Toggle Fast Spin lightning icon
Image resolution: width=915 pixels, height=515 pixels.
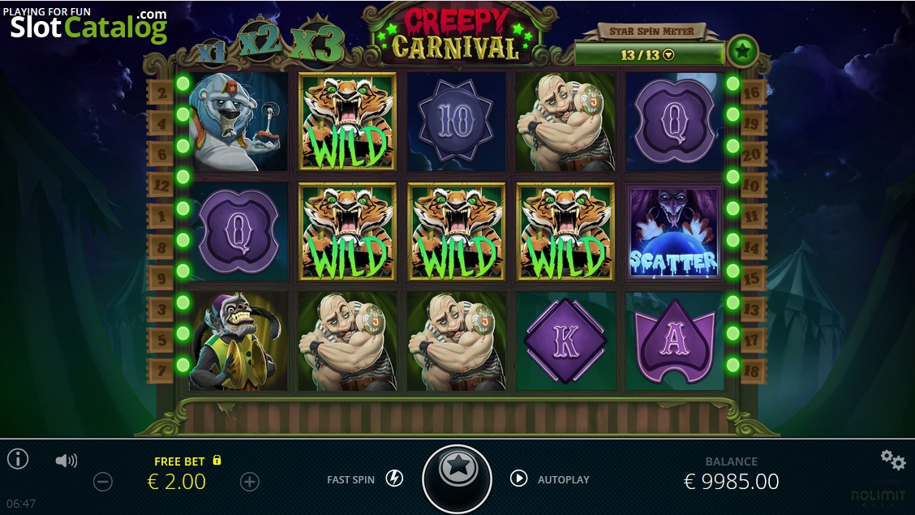pos(394,479)
